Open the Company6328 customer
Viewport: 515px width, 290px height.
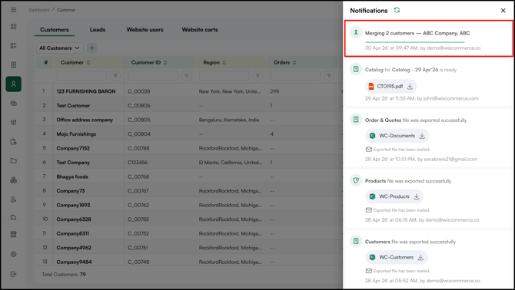click(x=74, y=219)
